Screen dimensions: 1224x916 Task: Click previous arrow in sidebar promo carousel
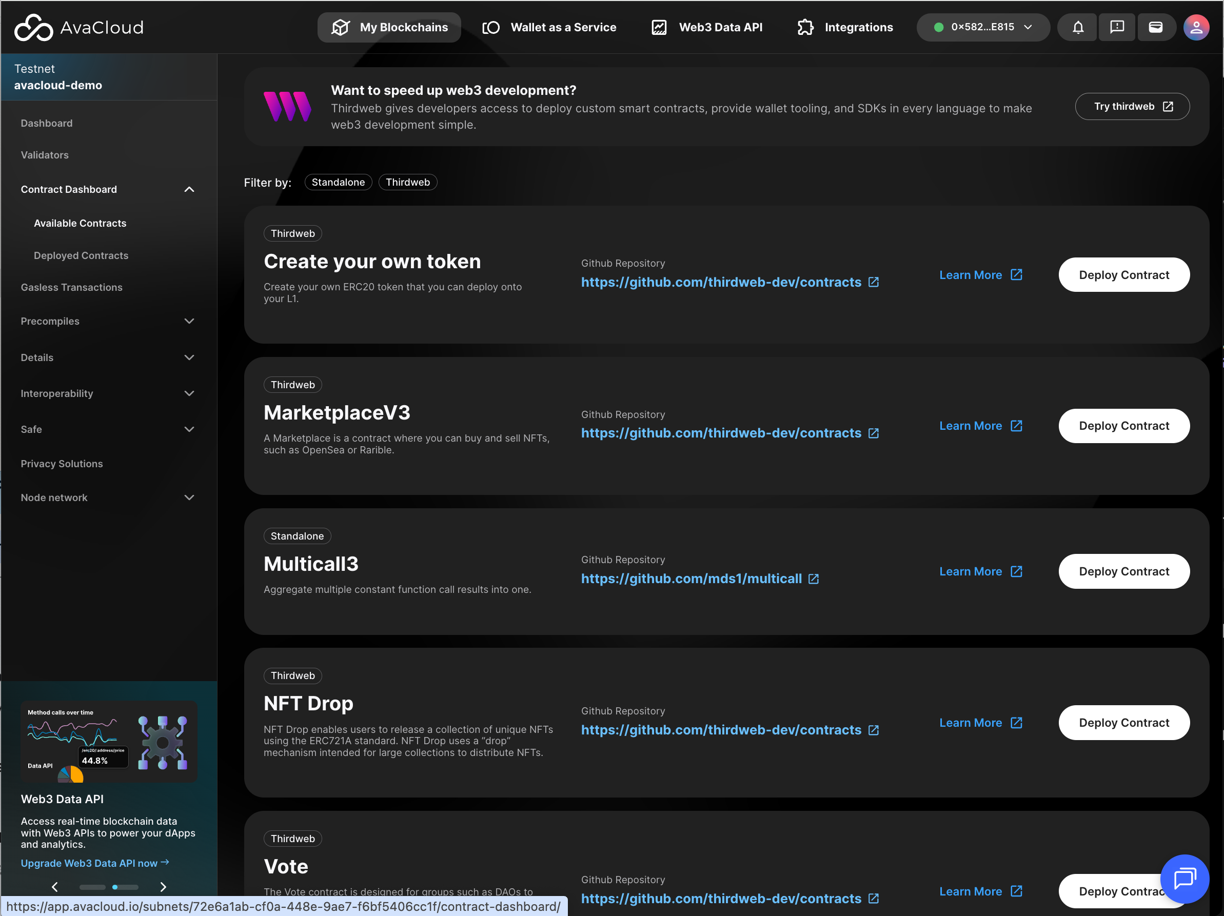pos(55,887)
